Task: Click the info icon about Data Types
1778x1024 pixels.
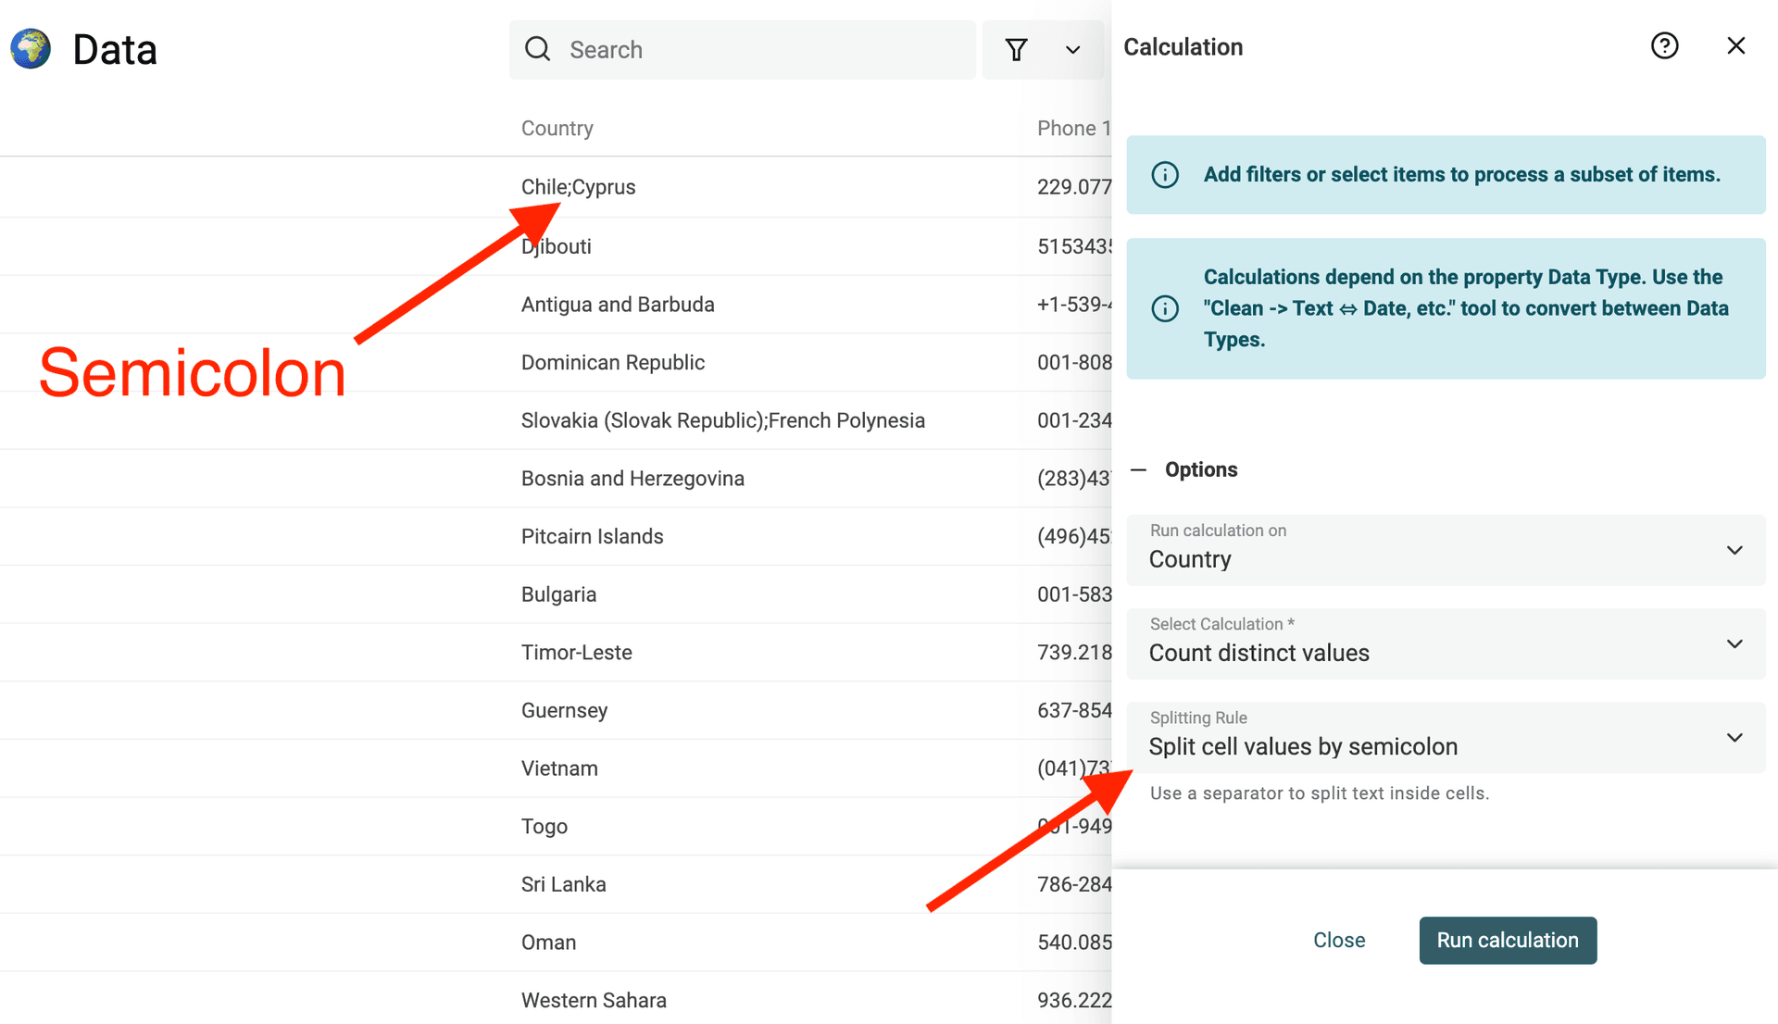Action: [x=1165, y=308]
